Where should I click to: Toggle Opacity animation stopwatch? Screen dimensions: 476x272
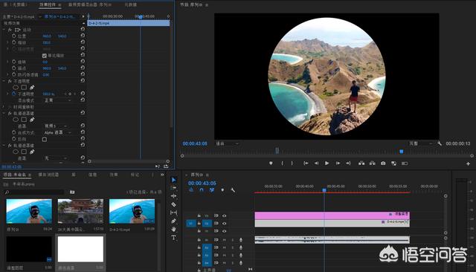pos(14,94)
